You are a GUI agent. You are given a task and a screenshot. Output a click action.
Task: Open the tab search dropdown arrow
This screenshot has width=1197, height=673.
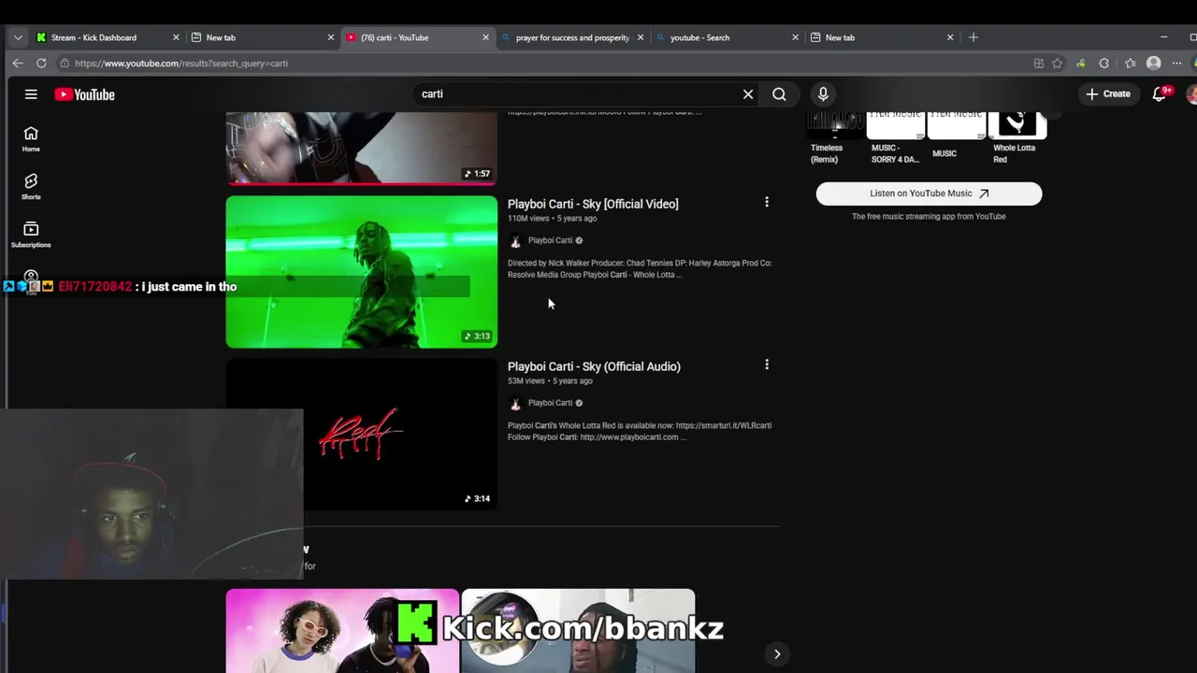click(18, 37)
